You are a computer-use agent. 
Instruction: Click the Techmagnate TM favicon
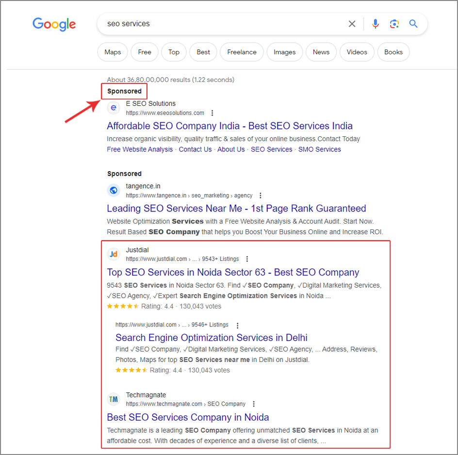click(x=114, y=399)
